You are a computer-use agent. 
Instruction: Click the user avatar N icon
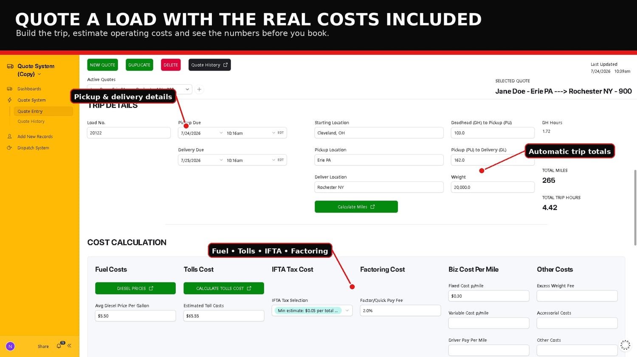point(11,346)
